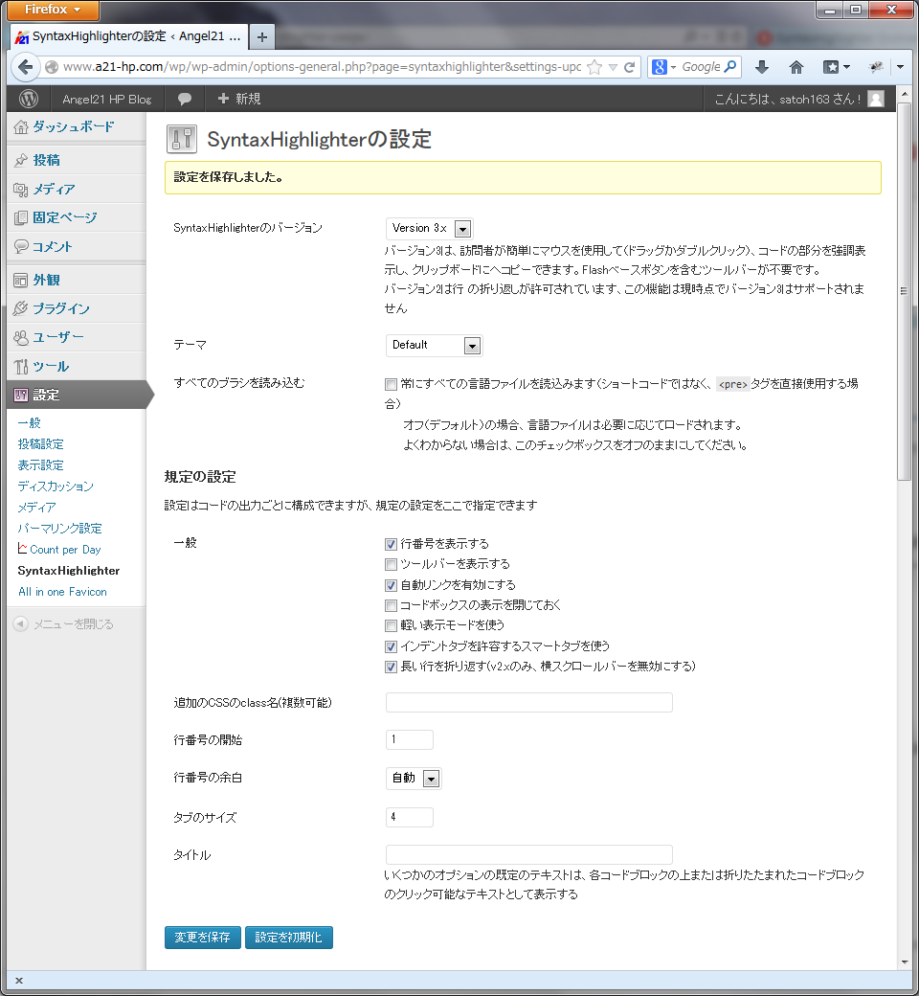Click the user avatar in admin bar
The width and height of the screenshot is (919, 996).
click(876, 99)
